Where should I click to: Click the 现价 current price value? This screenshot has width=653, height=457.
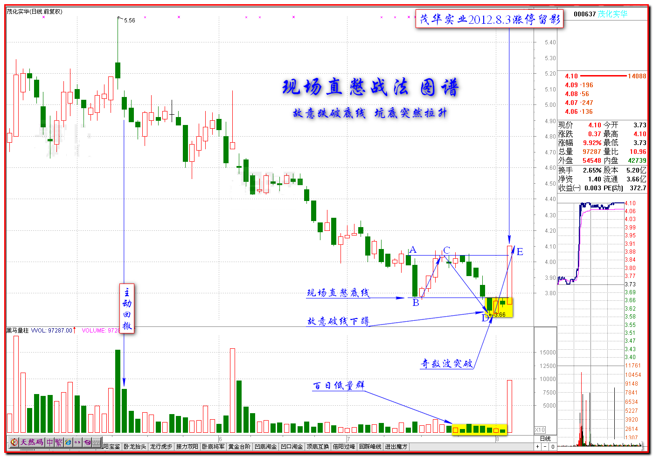click(x=594, y=125)
